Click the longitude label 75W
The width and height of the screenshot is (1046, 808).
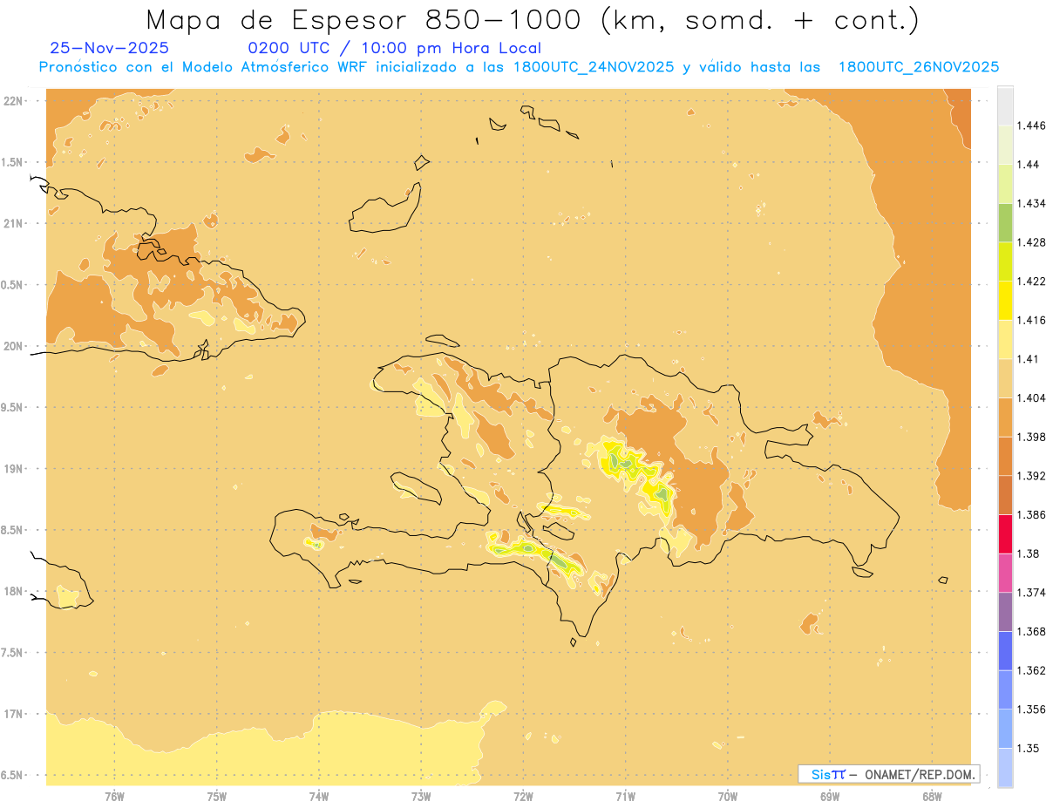[x=217, y=797]
